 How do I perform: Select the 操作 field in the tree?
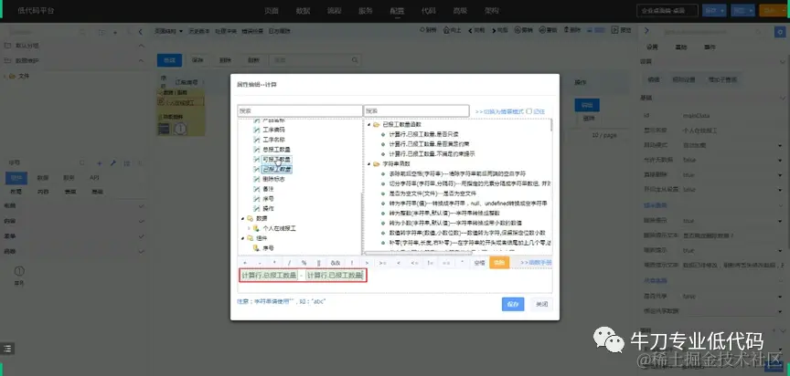[x=268, y=208]
